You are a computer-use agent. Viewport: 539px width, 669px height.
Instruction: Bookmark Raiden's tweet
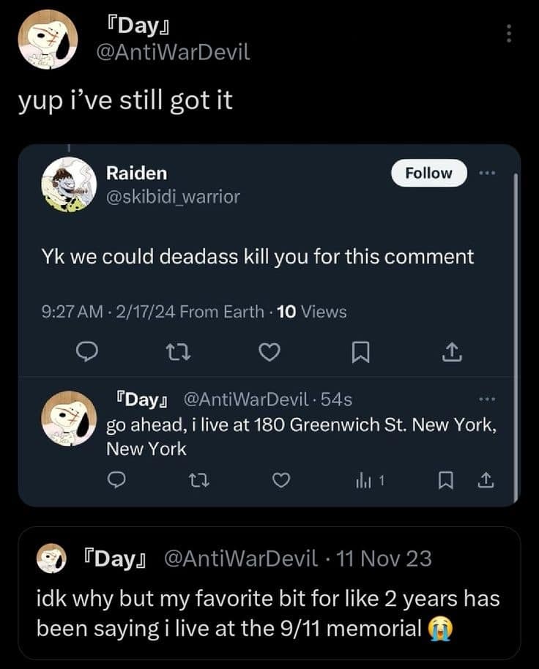click(360, 354)
